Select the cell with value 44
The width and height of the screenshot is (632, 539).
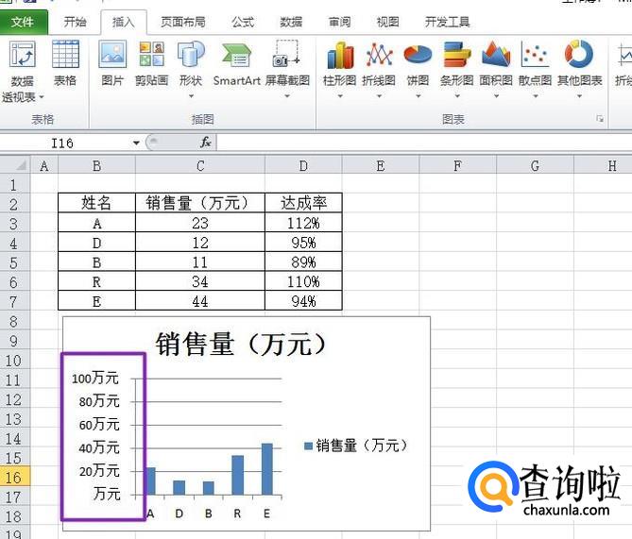point(200,301)
